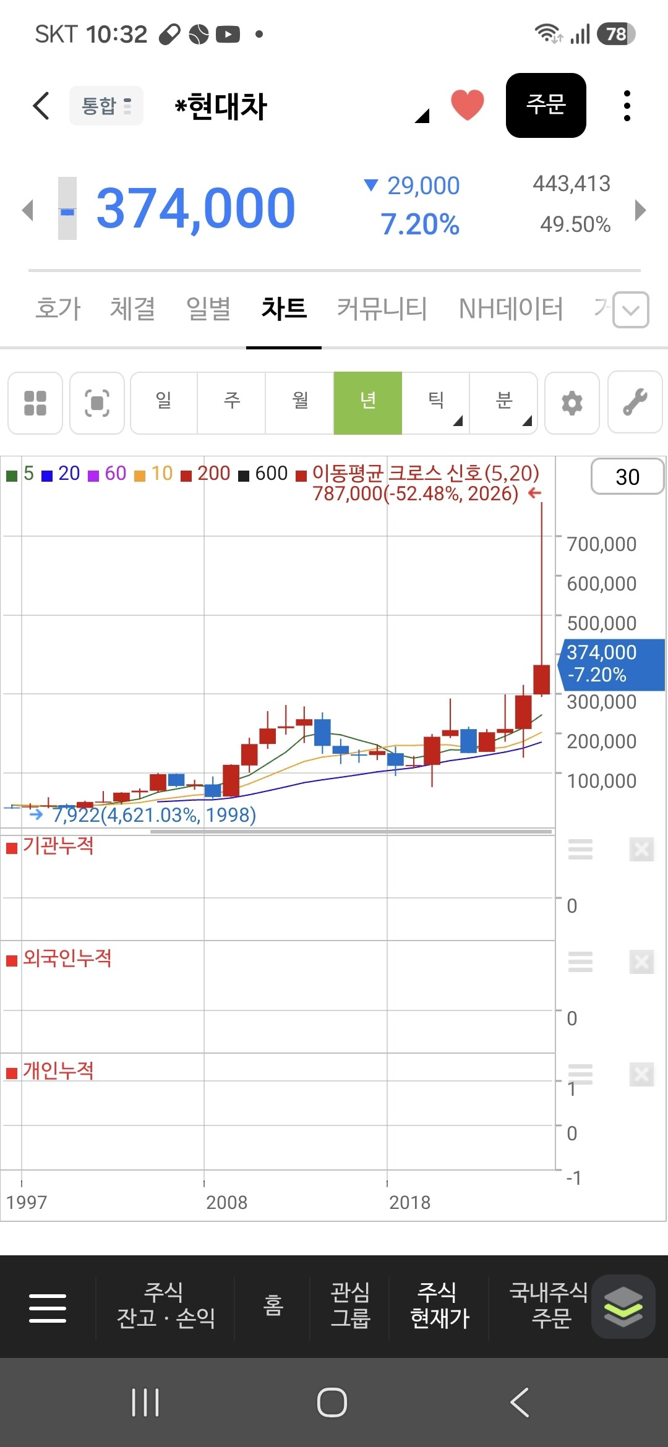Image resolution: width=668 pixels, height=1447 pixels.
Task: Edit the candle count field showing 30
Action: point(628,476)
